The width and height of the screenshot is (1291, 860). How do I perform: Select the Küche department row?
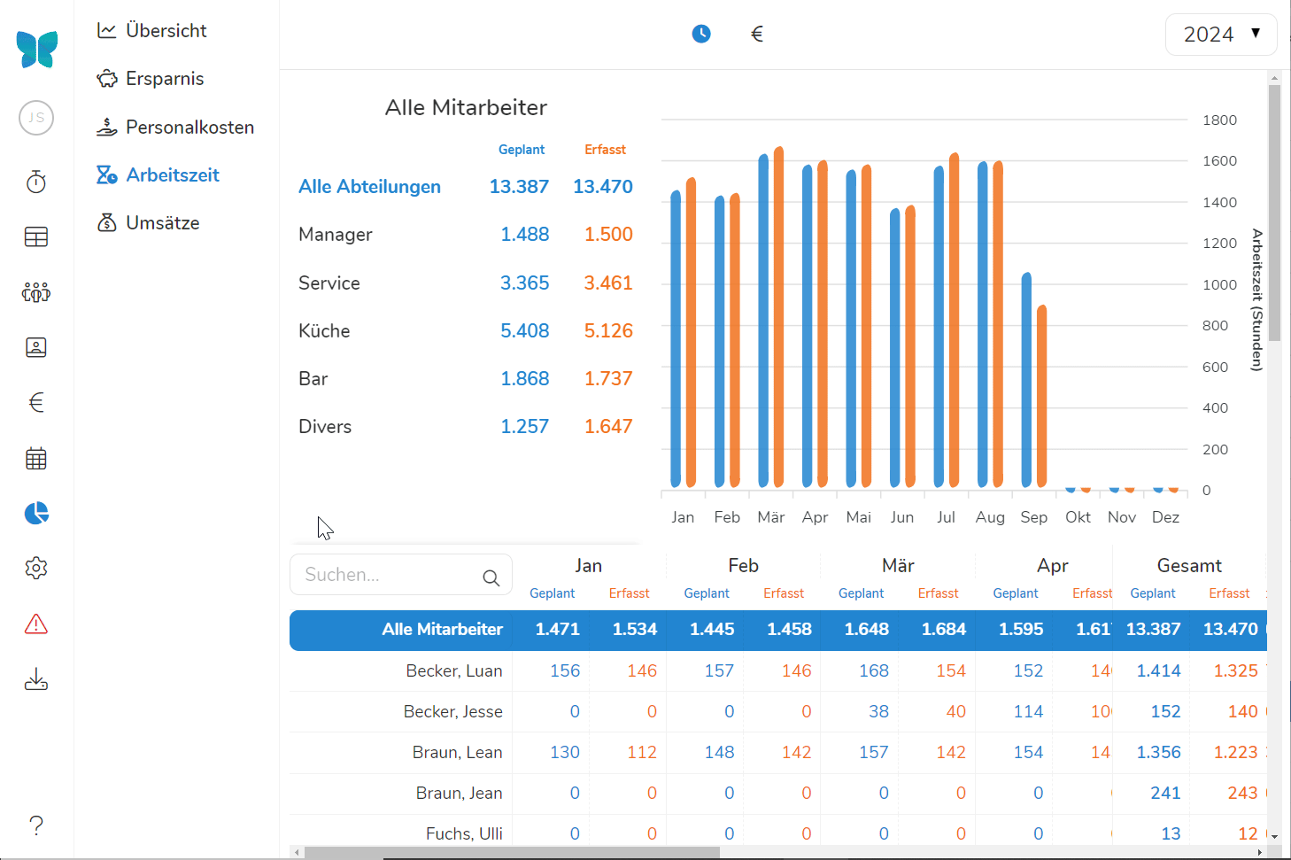click(324, 331)
